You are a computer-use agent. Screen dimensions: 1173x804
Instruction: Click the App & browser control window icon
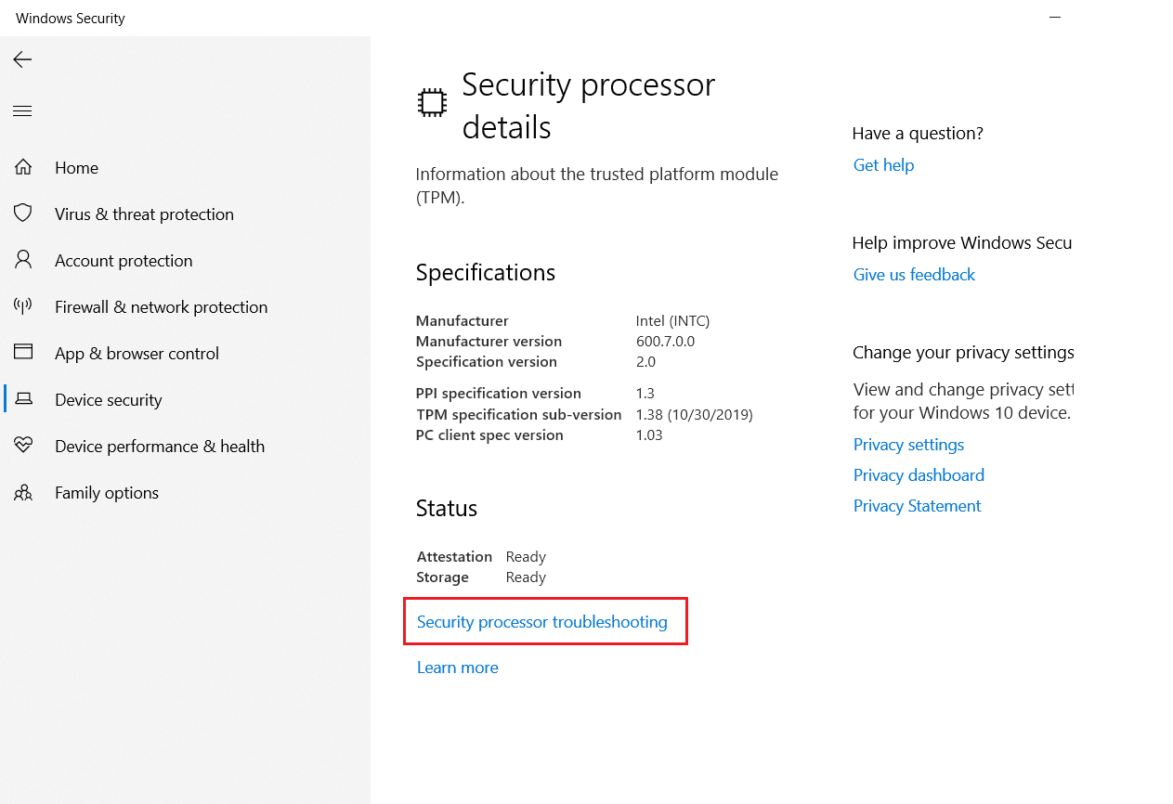[x=23, y=353]
